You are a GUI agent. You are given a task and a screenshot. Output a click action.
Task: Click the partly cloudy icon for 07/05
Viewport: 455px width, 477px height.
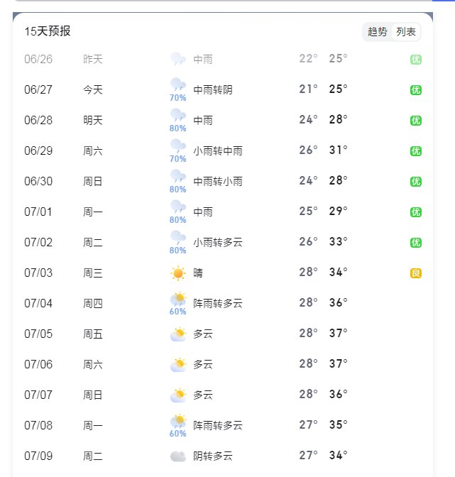click(x=177, y=334)
